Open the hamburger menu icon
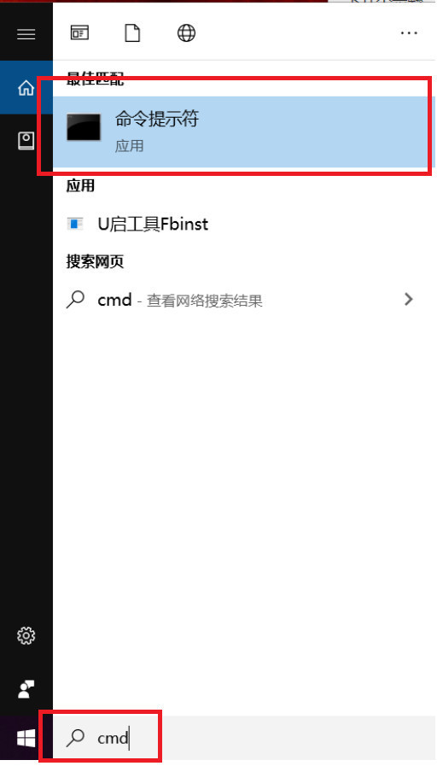The width and height of the screenshot is (437, 766). (x=26, y=33)
